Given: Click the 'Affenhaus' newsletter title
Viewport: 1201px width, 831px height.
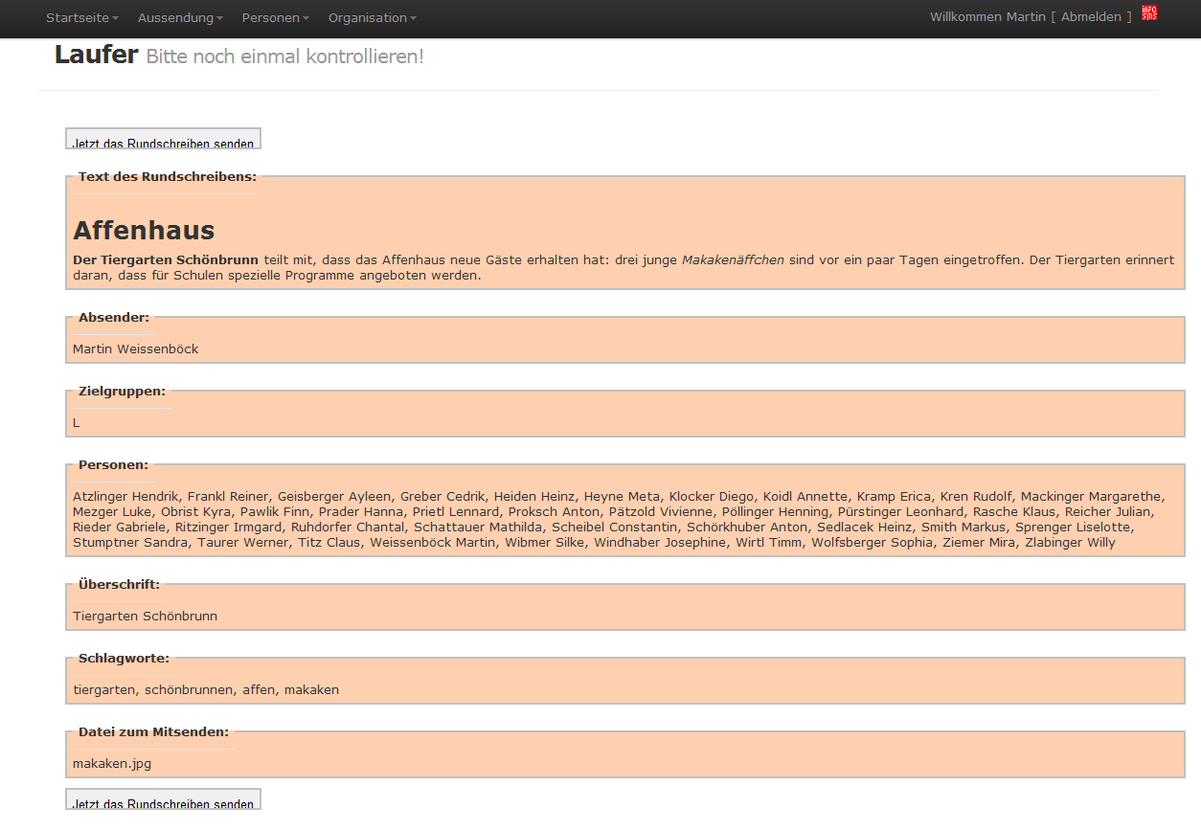Looking at the screenshot, I should point(144,231).
